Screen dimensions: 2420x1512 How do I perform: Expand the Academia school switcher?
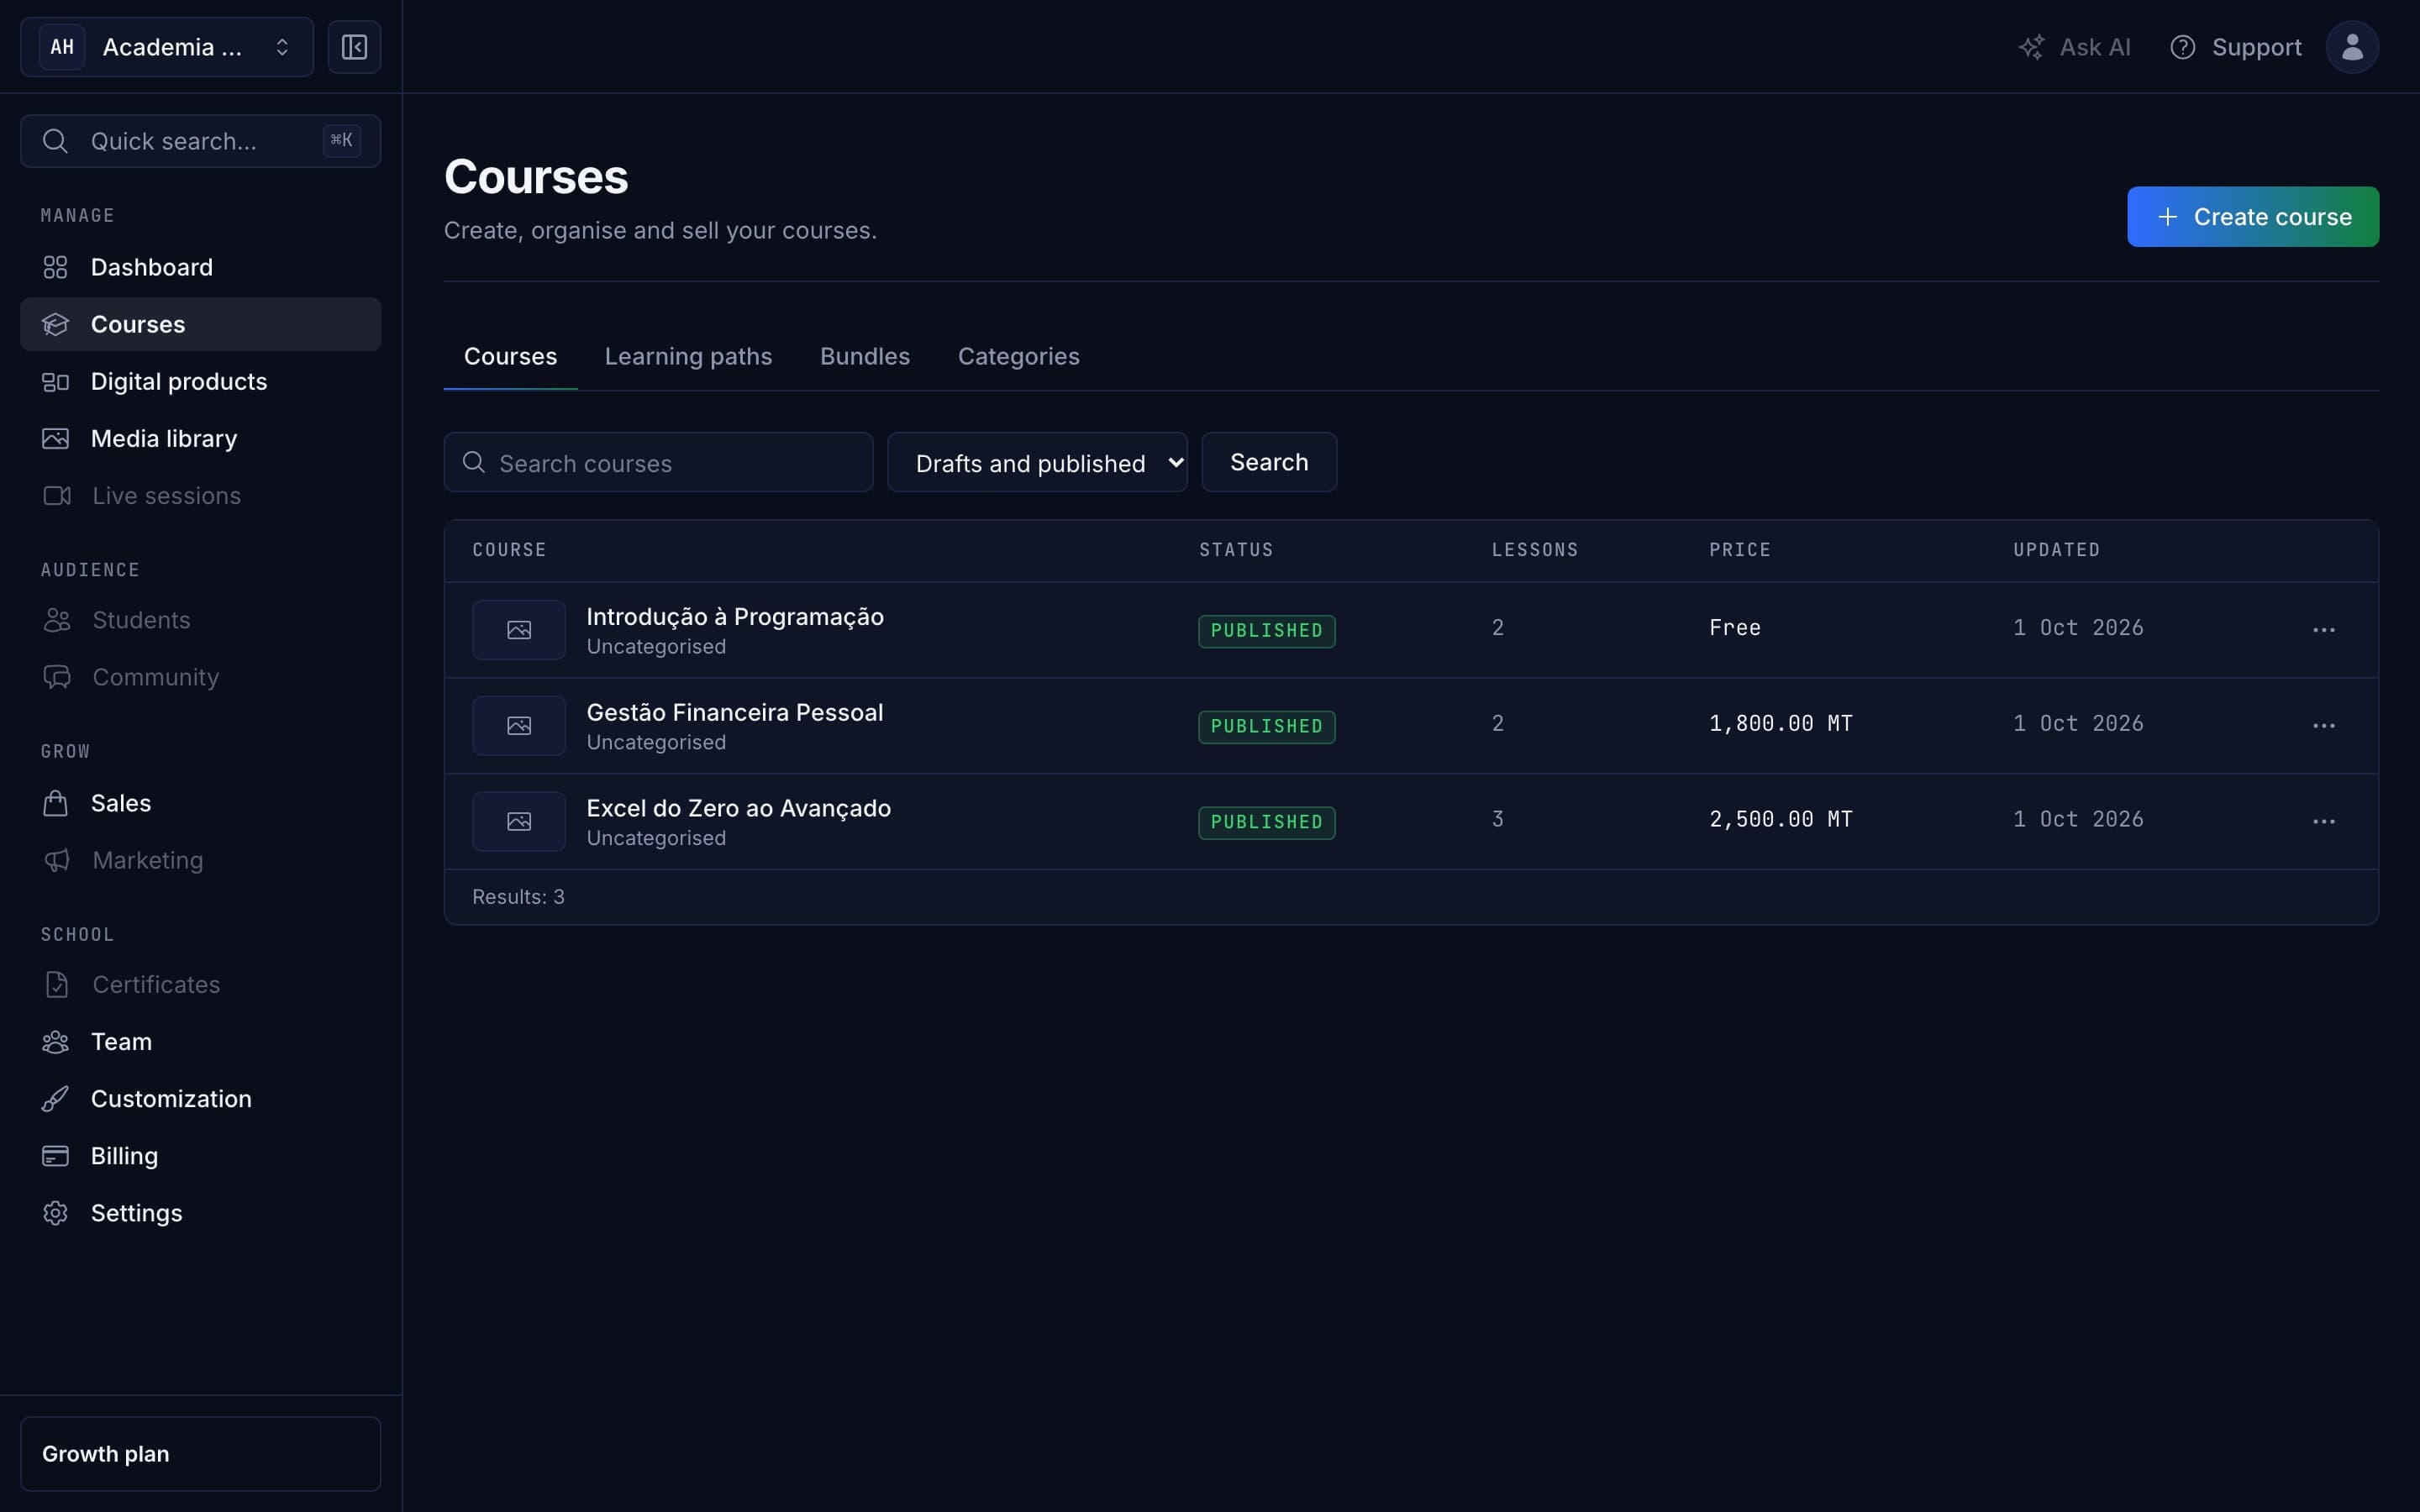pos(167,47)
